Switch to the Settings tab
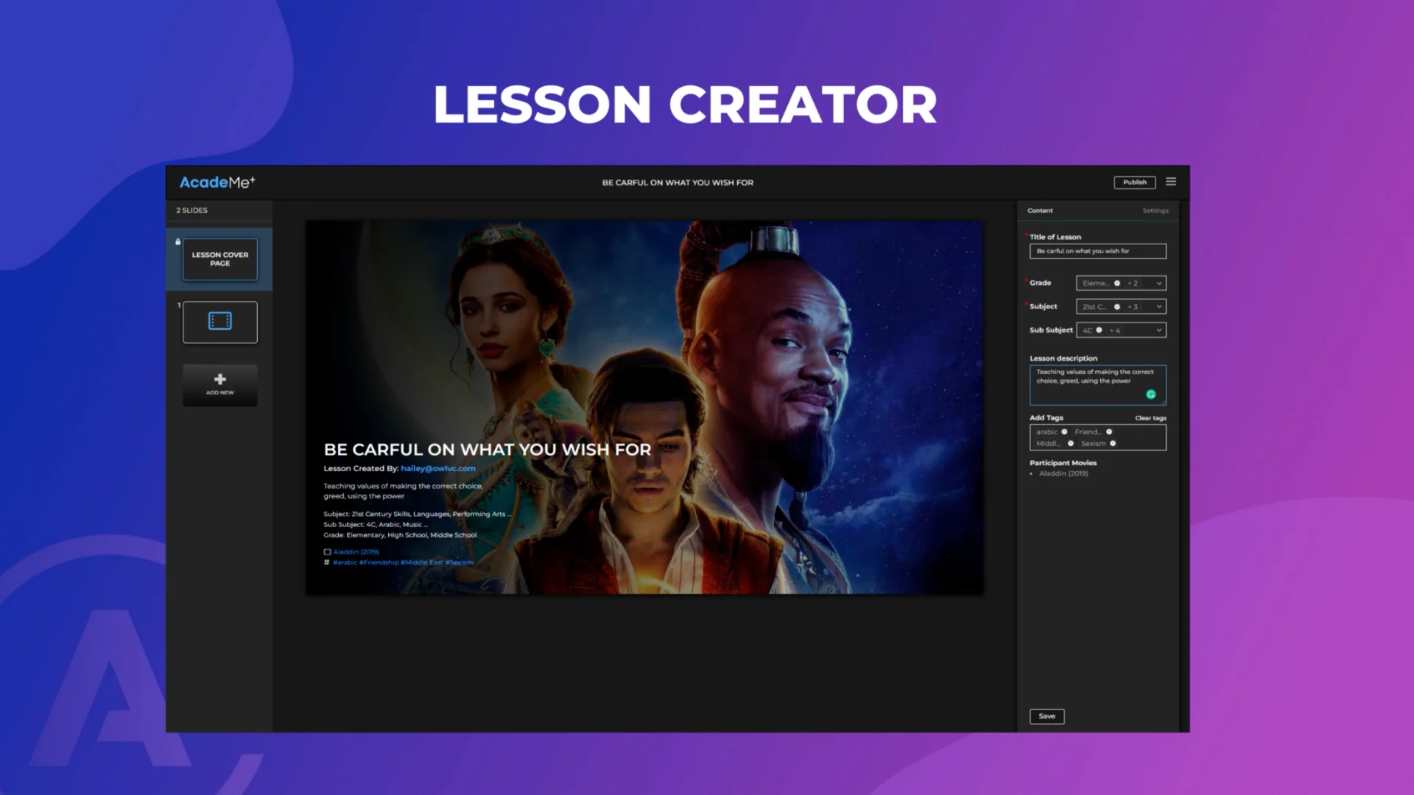This screenshot has width=1414, height=795. [x=1156, y=211]
